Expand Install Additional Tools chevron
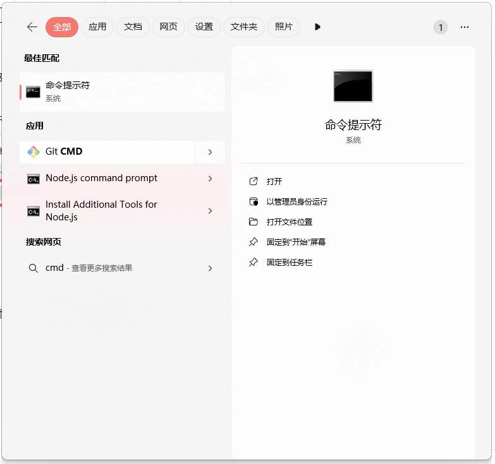Screen dimensions: 495x464 211,211
